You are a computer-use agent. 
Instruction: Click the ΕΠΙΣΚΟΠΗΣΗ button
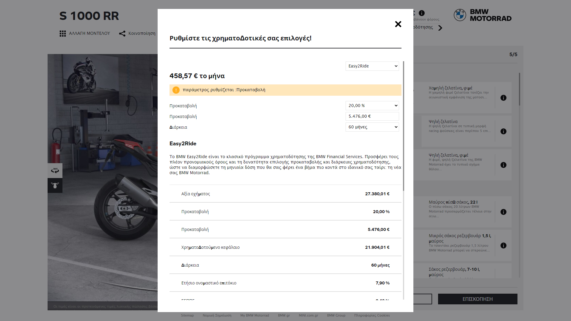coord(478,299)
